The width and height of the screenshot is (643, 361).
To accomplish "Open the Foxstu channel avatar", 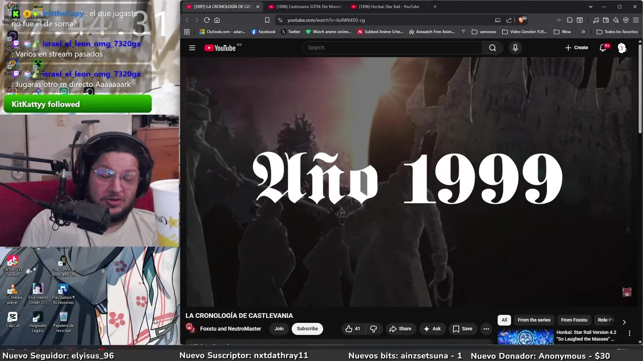I will (190, 328).
